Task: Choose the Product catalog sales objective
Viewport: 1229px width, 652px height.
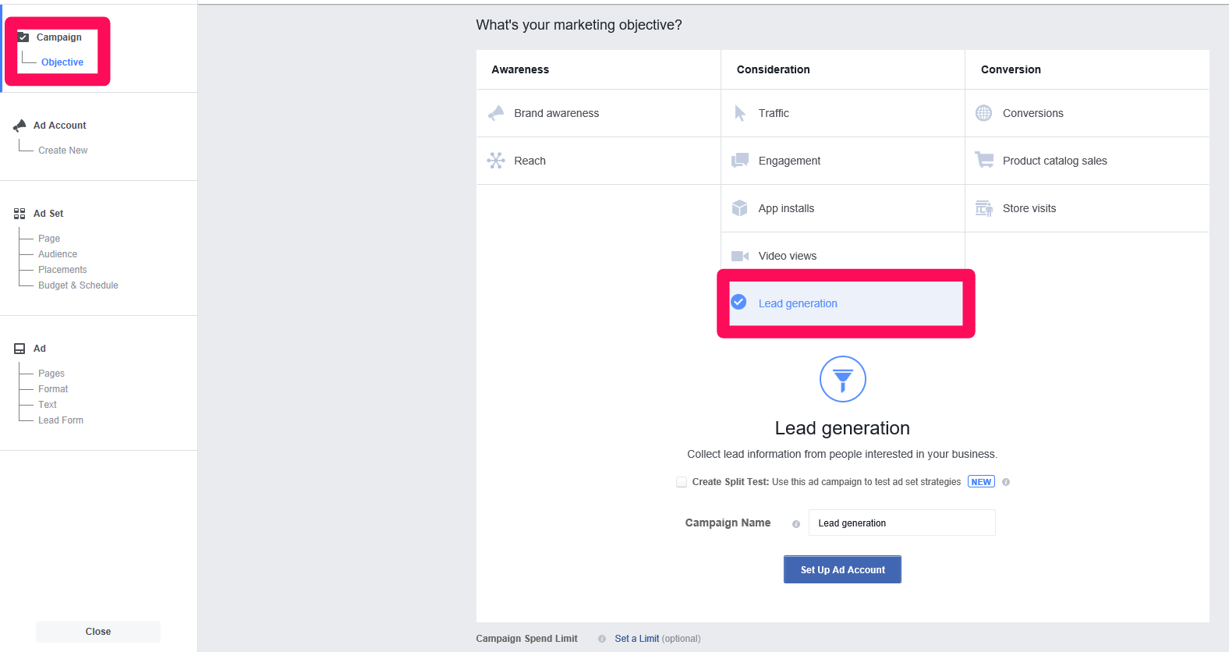Action: (1087, 161)
